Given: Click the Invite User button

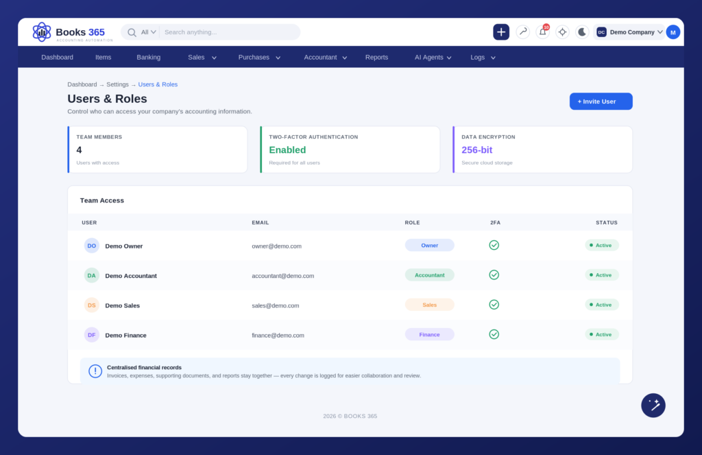Looking at the screenshot, I should point(601,102).
